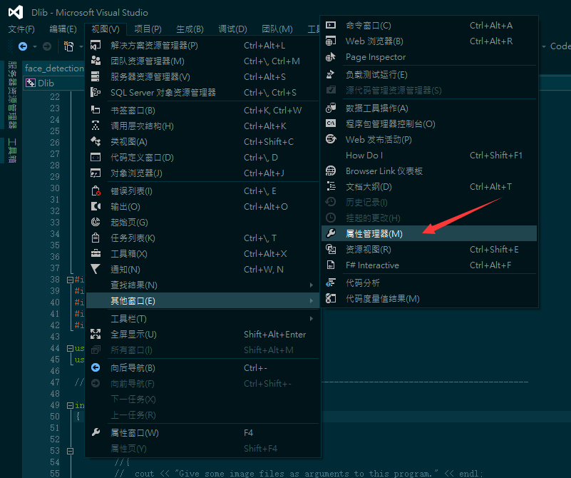Select Property Manager menu entry
571x478 pixels.
[374, 234]
